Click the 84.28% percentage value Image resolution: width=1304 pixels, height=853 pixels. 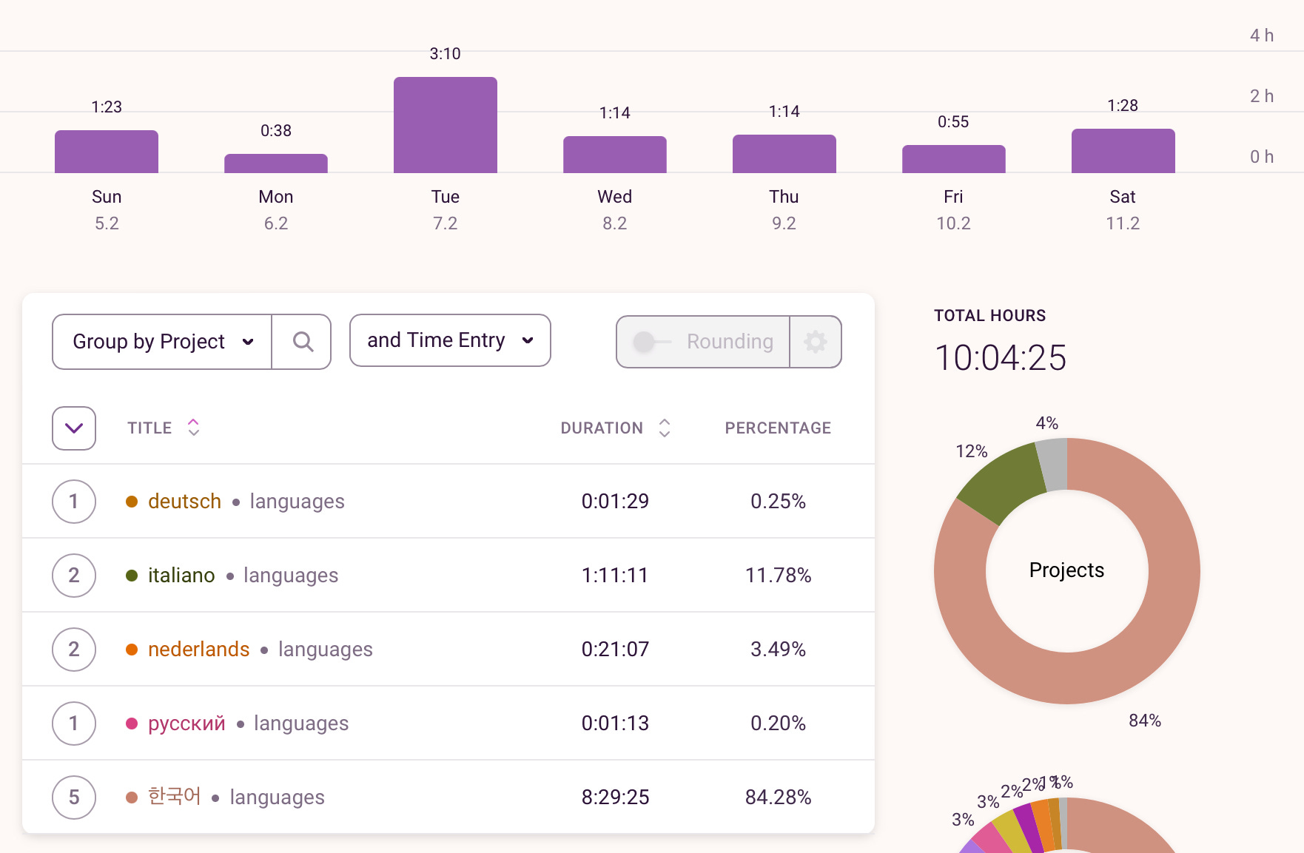tap(778, 798)
